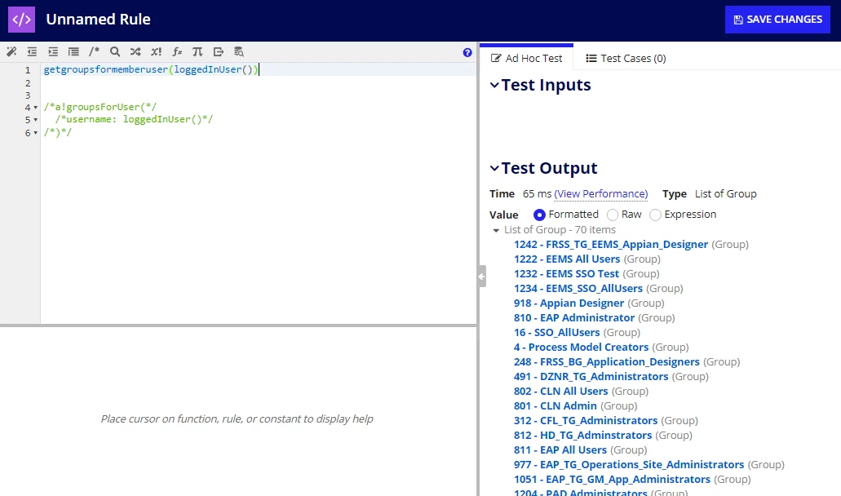Click the export arrow box icon
Image resolution: width=841 pixels, height=496 pixels.
219,52
